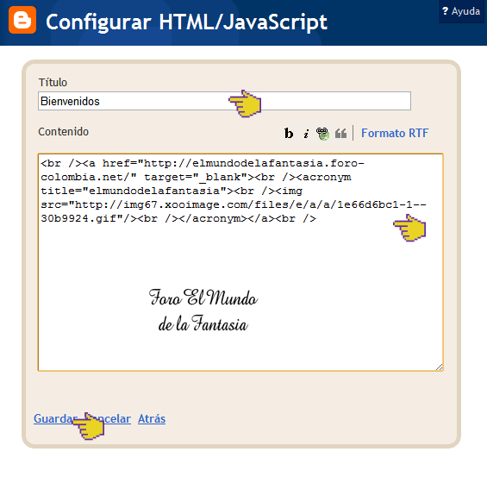The height and width of the screenshot is (477, 487).
Task: Click the Foro El Mundo de la Fantasia script text
Action: 203,310
